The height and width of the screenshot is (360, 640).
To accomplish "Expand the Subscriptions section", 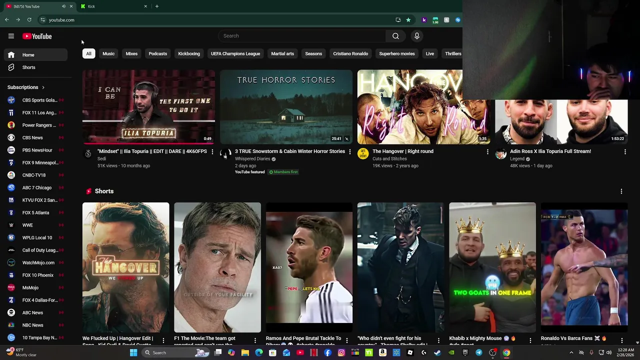I will pos(43,87).
